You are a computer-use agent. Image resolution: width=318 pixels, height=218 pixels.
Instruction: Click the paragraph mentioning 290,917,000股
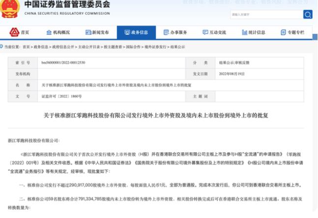[x=160, y=185]
